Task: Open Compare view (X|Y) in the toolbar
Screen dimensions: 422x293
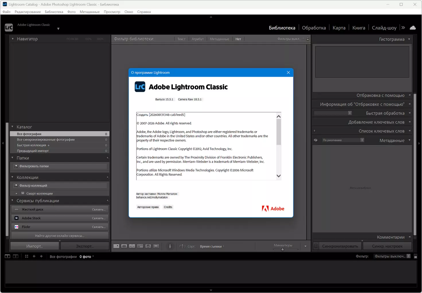Action: 132,246
